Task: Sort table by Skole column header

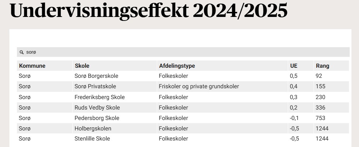Action: 82,66
